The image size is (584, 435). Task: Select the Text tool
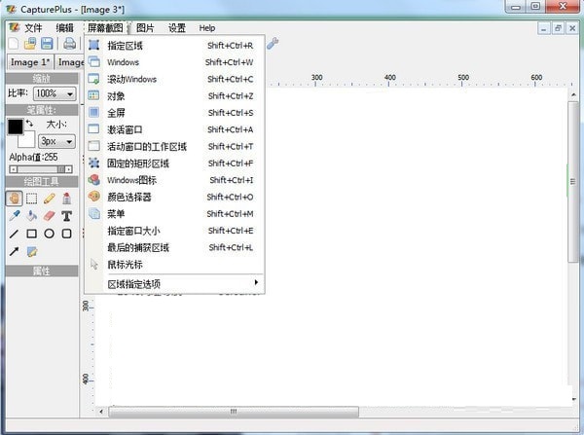click(66, 216)
